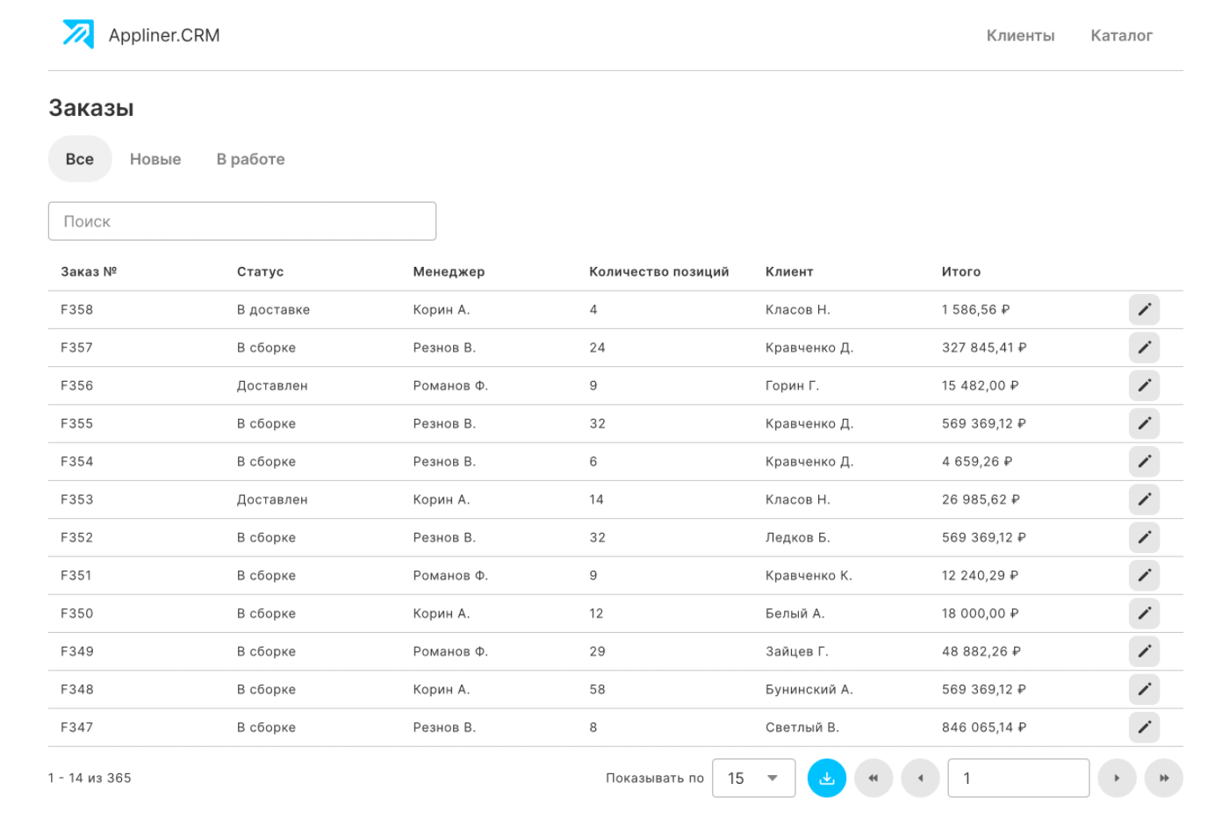
Task: Click client Светлый В. cell
Action: 802,727
